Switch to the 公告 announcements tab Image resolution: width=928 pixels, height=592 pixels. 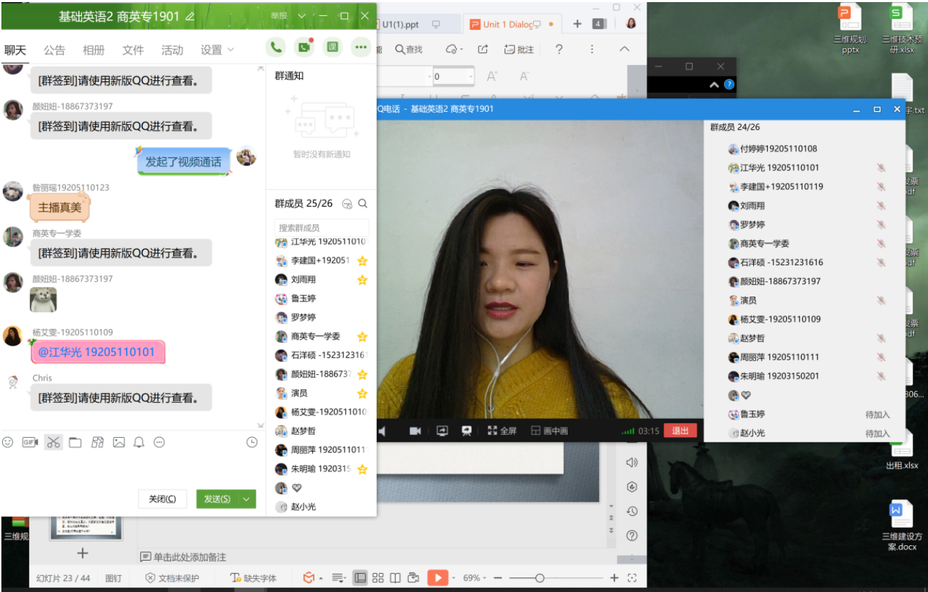55,50
